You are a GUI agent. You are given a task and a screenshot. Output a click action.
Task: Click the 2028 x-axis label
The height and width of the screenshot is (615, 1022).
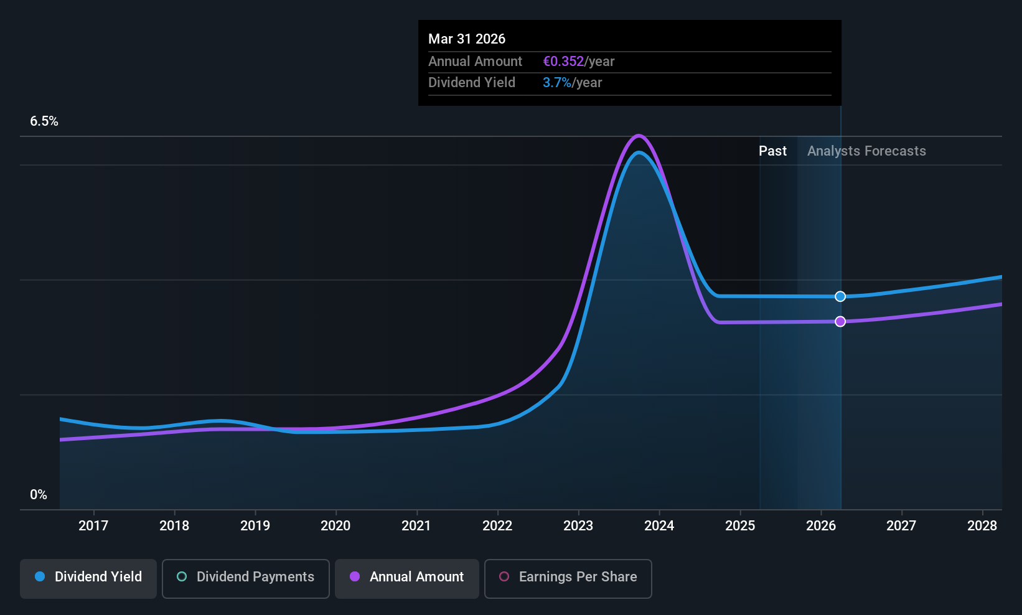click(982, 525)
